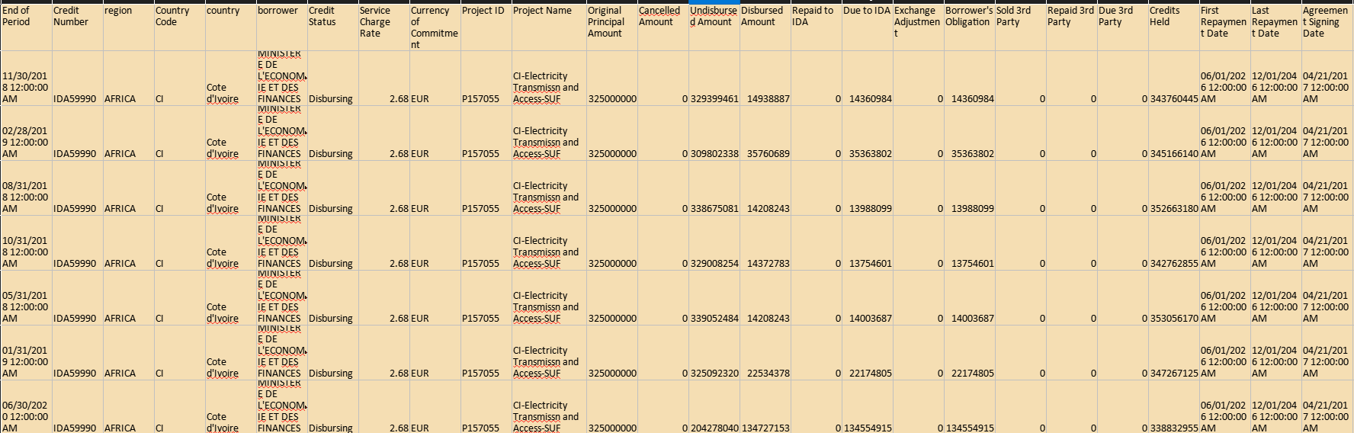
Task: Click credits held cell 347267125
Action: (1173, 353)
